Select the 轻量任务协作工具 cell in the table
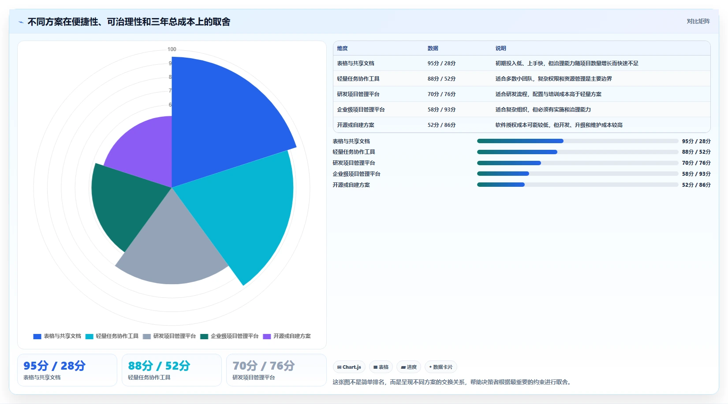The image size is (728, 404). (x=358, y=79)
